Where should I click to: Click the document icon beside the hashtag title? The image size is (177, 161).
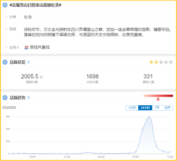[5, 5]
